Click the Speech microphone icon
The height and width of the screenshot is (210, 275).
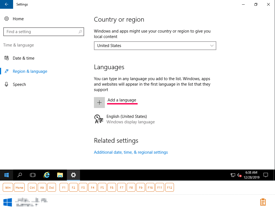click(7, 84)
